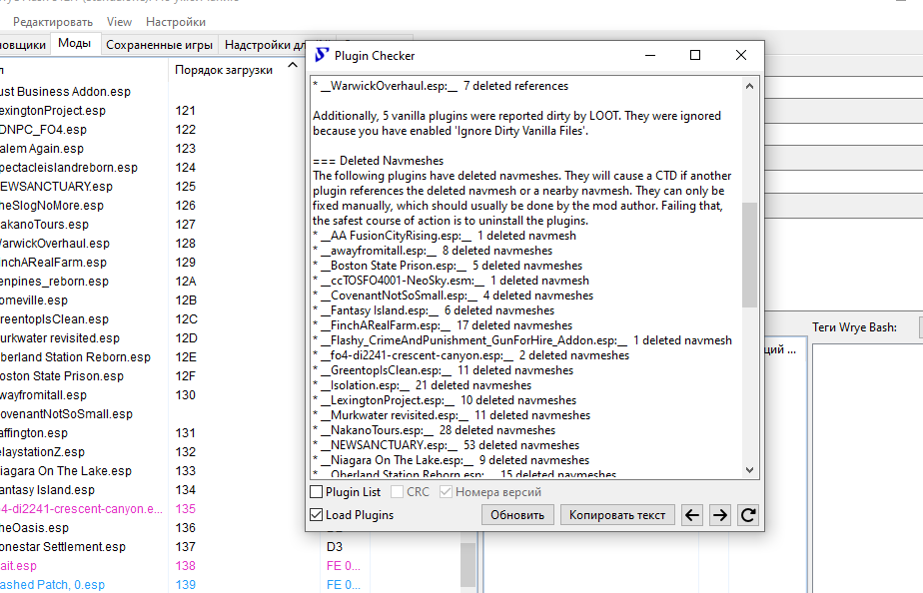Screen dimensions: 923x593
Task: Open the Настройки menu
Action: pyautogui.click(x=176, y=21)
